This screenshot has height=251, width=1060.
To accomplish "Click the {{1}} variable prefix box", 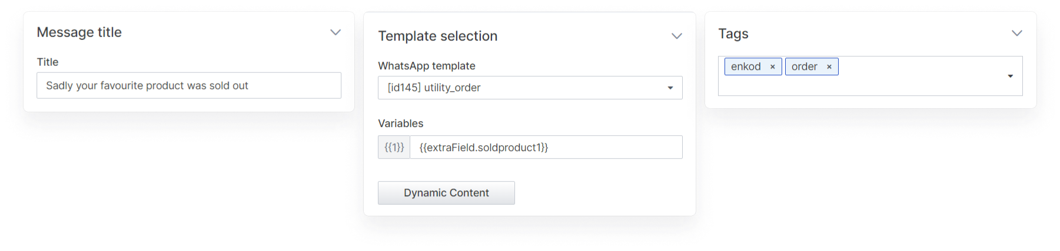I will tap(394, 147).
